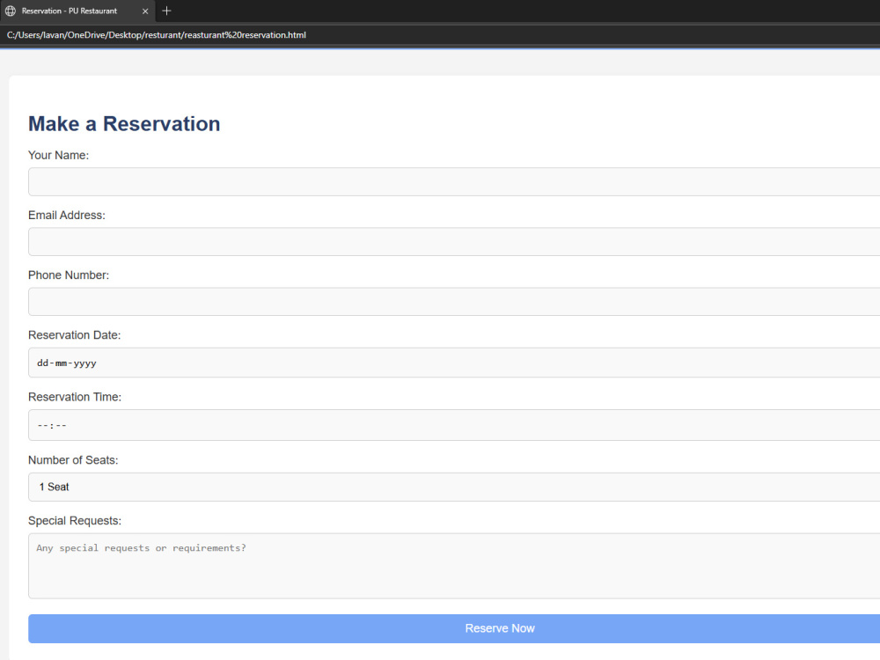The image size is (880, 660).
Task: Open the Reservation Date picker field
Action: point(454,363)
